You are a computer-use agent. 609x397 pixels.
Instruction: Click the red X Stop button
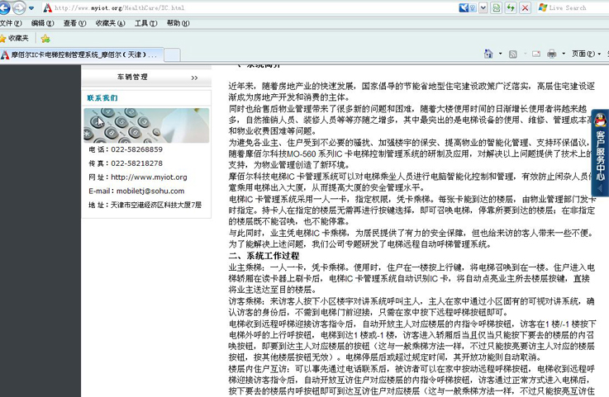[x=525, y=7]
